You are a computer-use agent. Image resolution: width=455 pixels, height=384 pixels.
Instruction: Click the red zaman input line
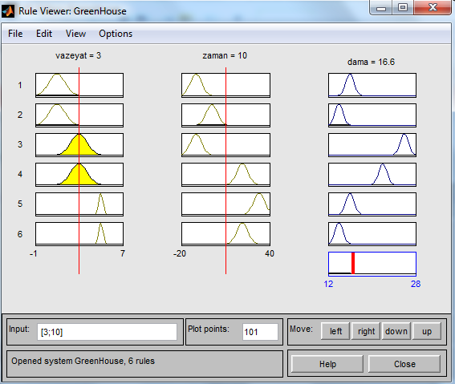(225, 171)
